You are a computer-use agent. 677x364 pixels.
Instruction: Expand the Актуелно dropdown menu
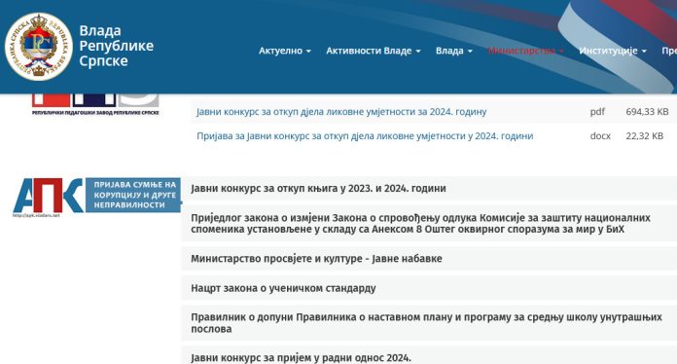click(x=285, y=51)
